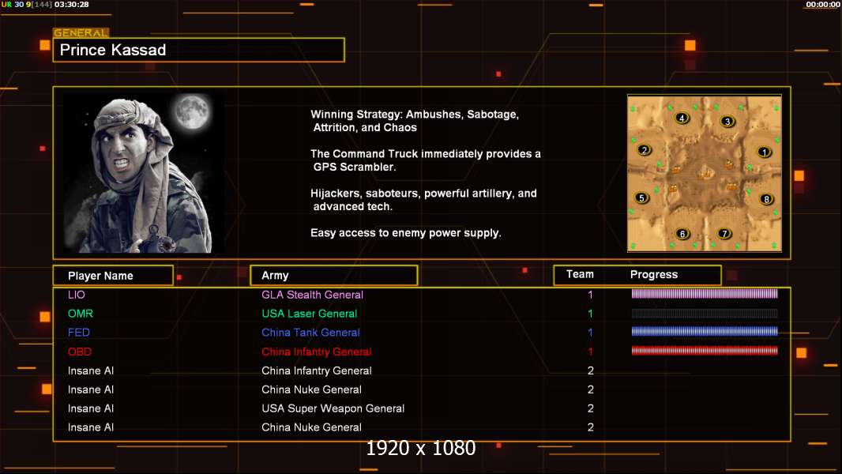Click team number 2 for USA Super Weapon
The image size is (842, 474).
tap(591, 408)
